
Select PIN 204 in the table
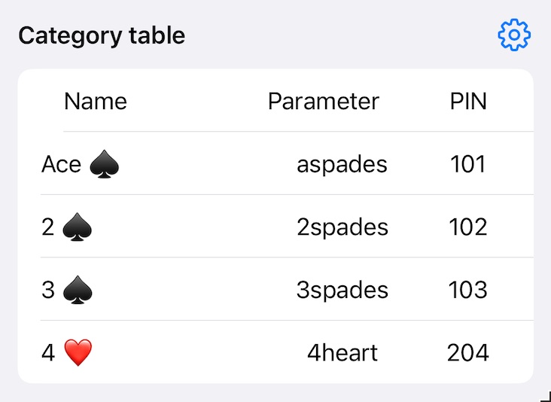coord(468,353)
